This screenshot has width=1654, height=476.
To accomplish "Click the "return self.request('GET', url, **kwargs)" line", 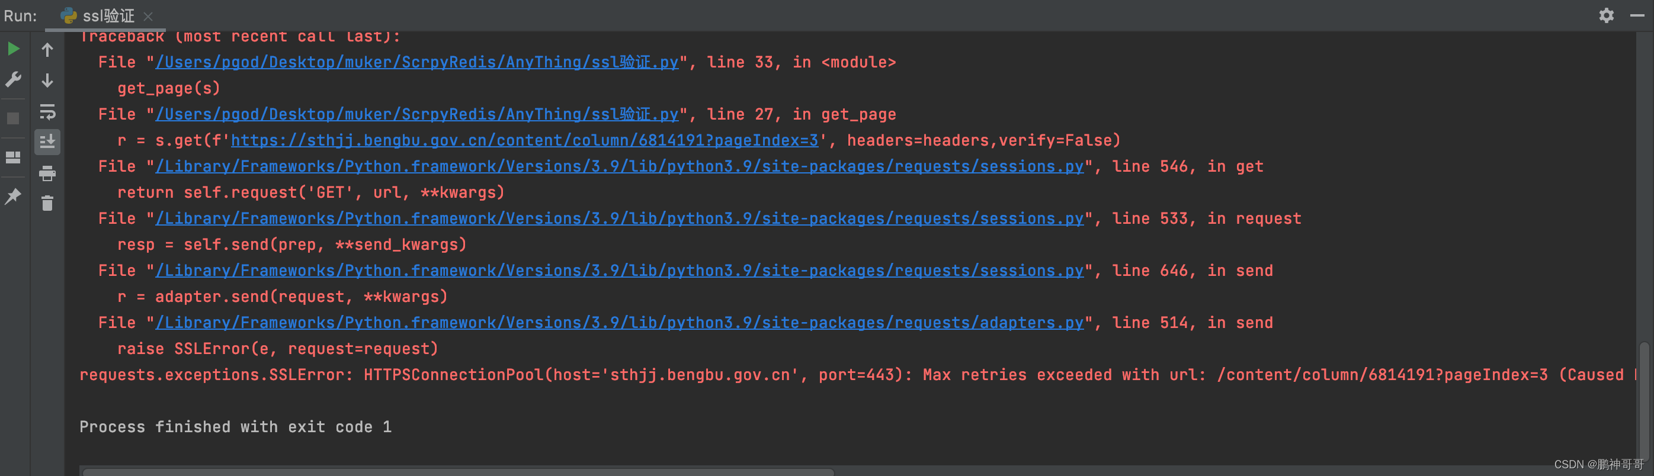I will pyautogui.click(x=311, y=192).
